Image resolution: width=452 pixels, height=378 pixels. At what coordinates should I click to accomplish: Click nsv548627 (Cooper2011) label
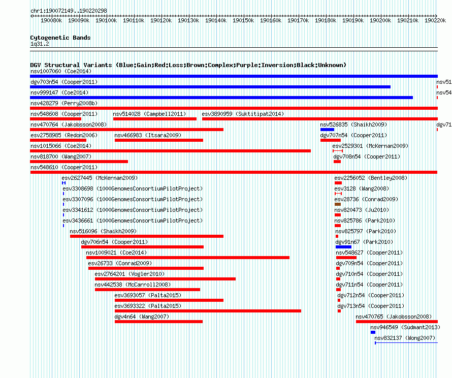(369, 253)
